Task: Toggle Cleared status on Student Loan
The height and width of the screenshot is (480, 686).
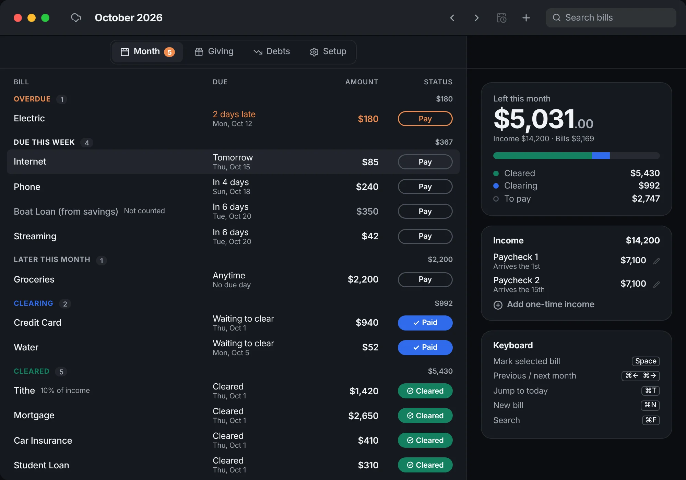Action: tap(425, 465)
